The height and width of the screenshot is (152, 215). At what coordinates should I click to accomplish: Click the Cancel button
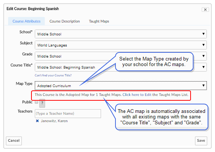point(14,141)
